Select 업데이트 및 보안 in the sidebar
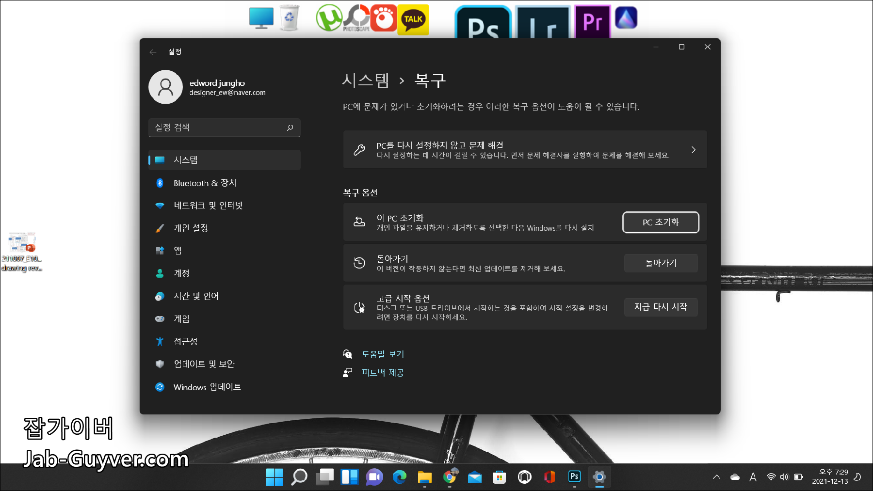 click(224, 364)
